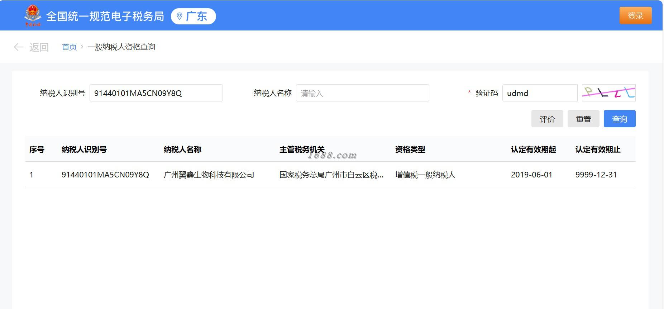This screenshot has width=664, height=309.
Task: Refresh the captcha image
Action: tap(609, 93)
